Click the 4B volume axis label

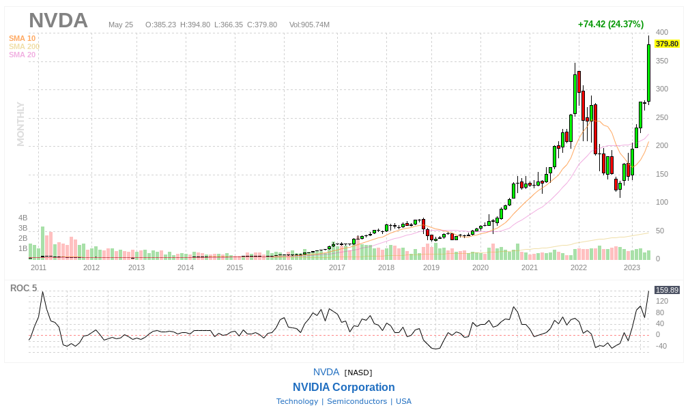click(x=23, y=218)
